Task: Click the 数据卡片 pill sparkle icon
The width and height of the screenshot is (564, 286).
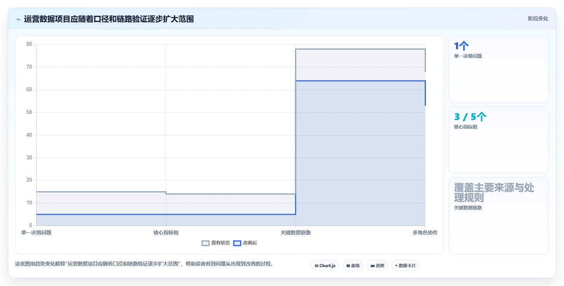Action: point(396,266)
